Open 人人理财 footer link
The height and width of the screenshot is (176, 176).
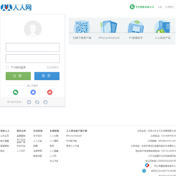point(54,141)
